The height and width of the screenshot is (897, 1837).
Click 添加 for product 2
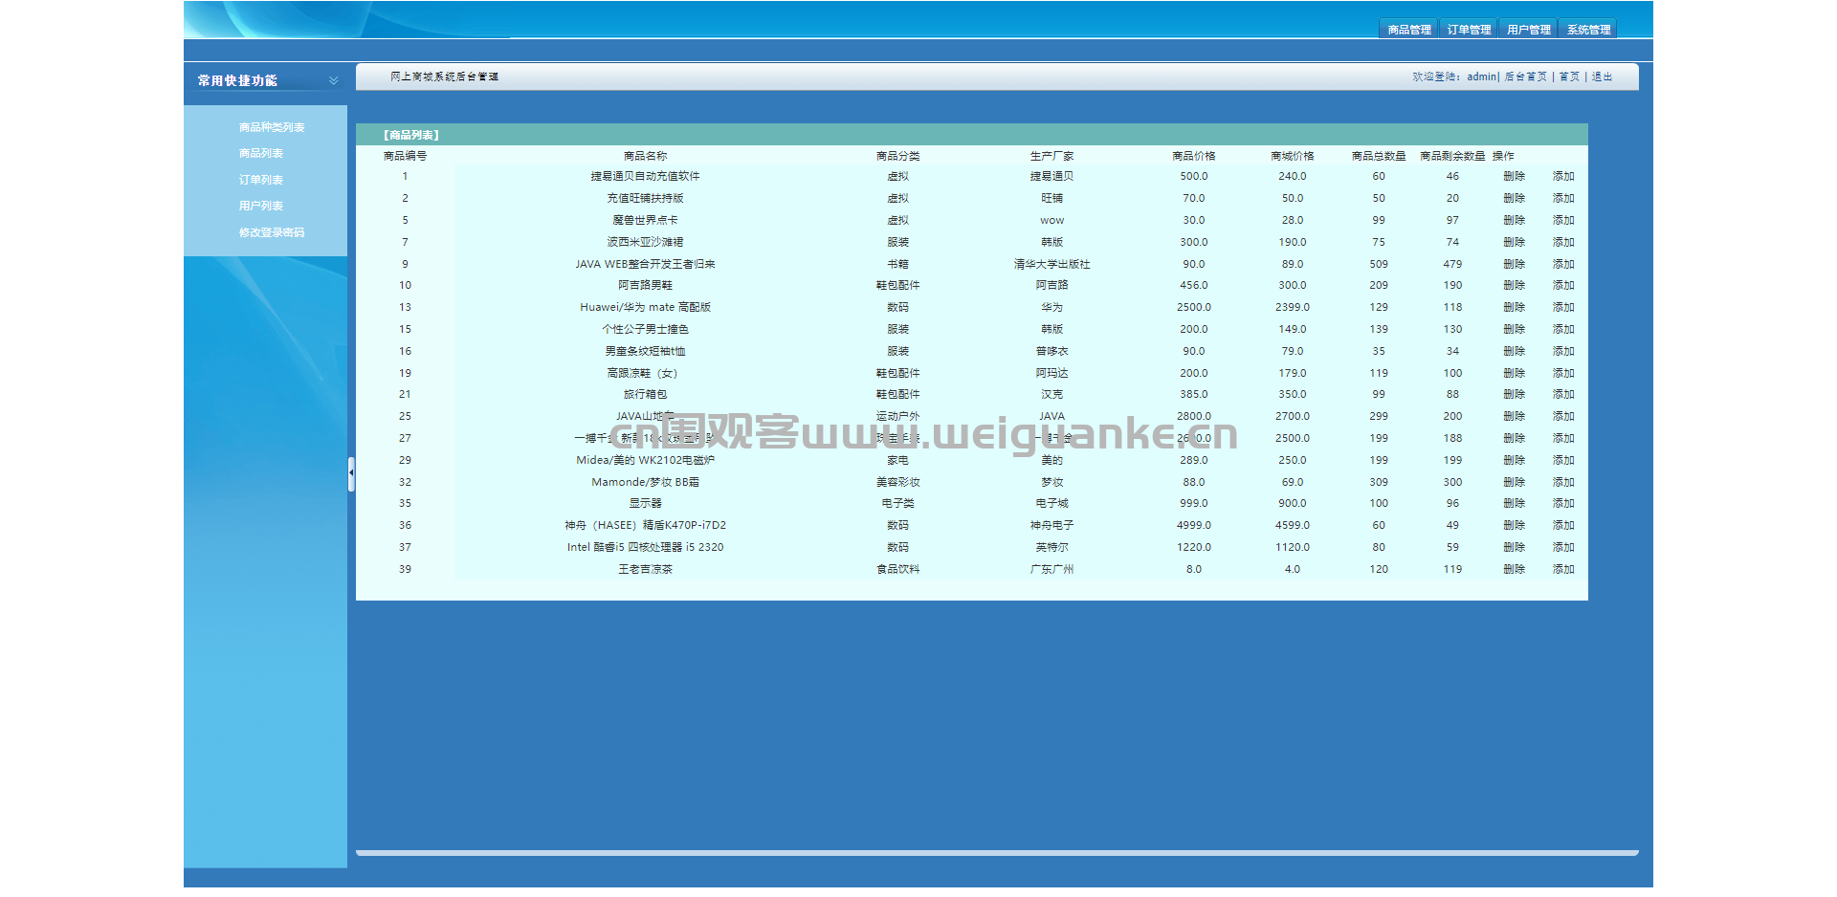1563,198
